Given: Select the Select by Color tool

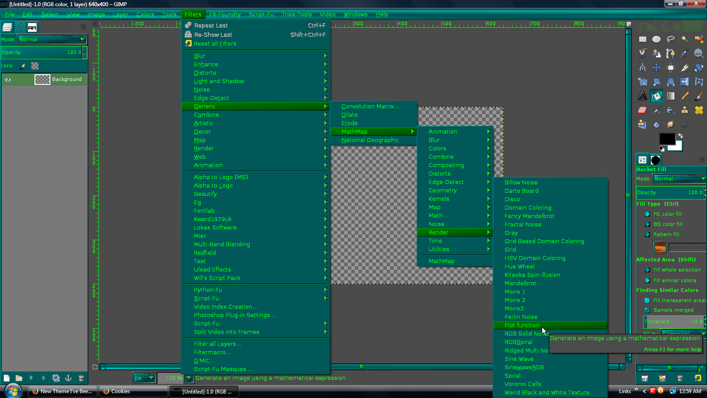Looking at the screenshot, I should pyautogui.click(x=699, y=39).
